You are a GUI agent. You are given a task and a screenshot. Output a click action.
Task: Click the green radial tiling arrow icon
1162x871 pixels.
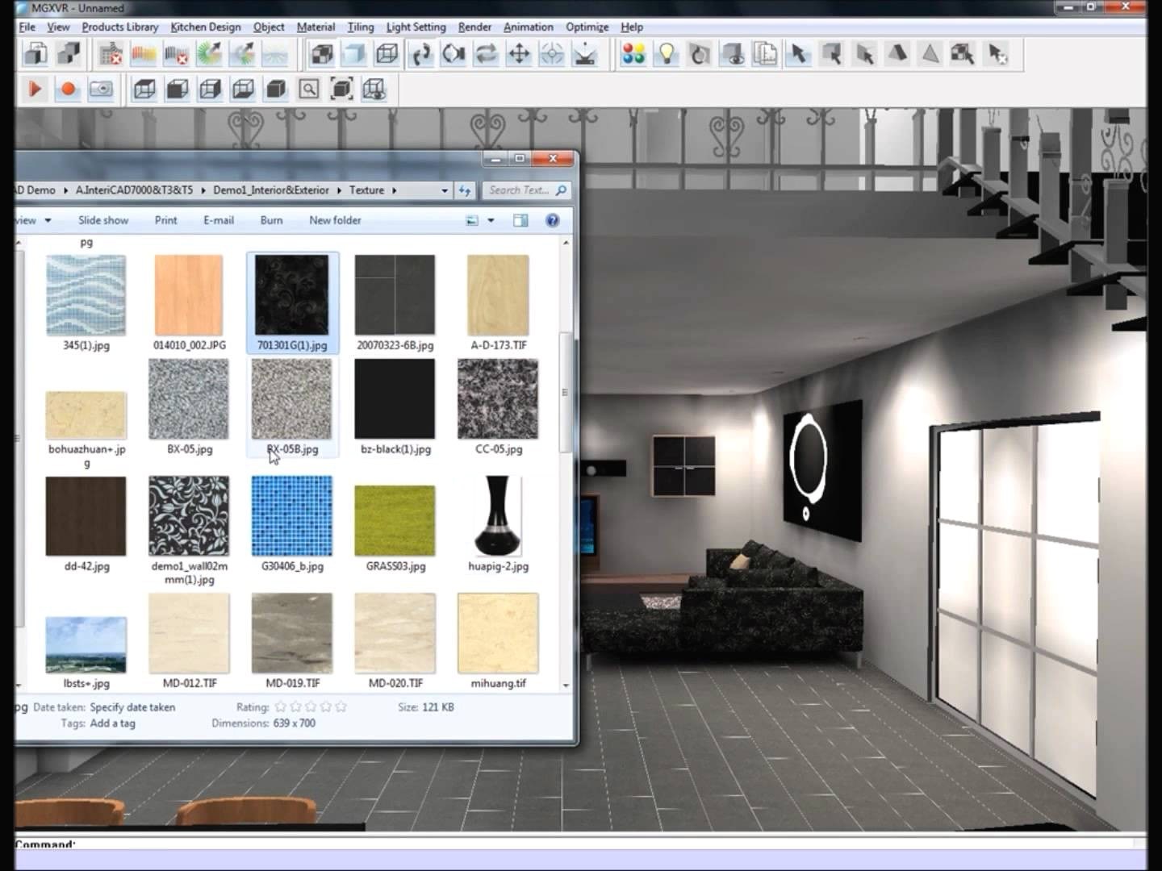coord(209,54)
